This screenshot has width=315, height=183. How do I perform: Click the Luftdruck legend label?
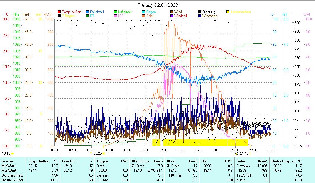point(125,12)
